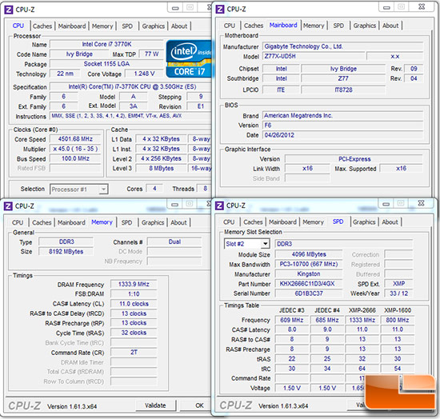Open the Slot #2 memory slot dropdown
Image resolution: width=440 pixels, height=419 pixels.
click(265, 244)
